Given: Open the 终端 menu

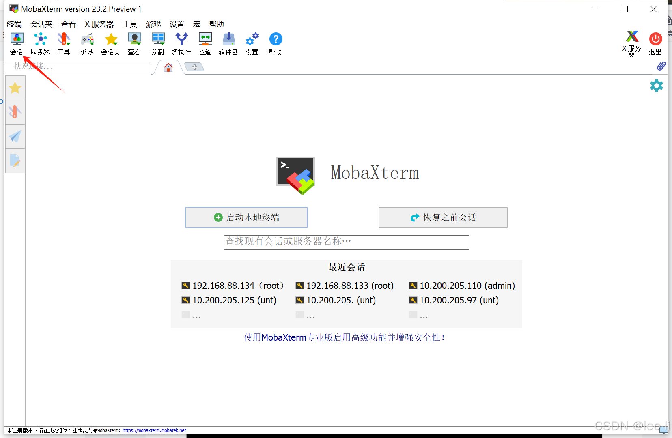Looking at the screenshot, I should (x=15, y=24).
